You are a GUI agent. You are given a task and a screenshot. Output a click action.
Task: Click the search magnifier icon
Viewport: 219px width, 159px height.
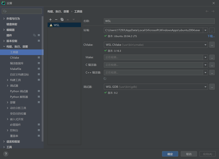click(5, 11)
